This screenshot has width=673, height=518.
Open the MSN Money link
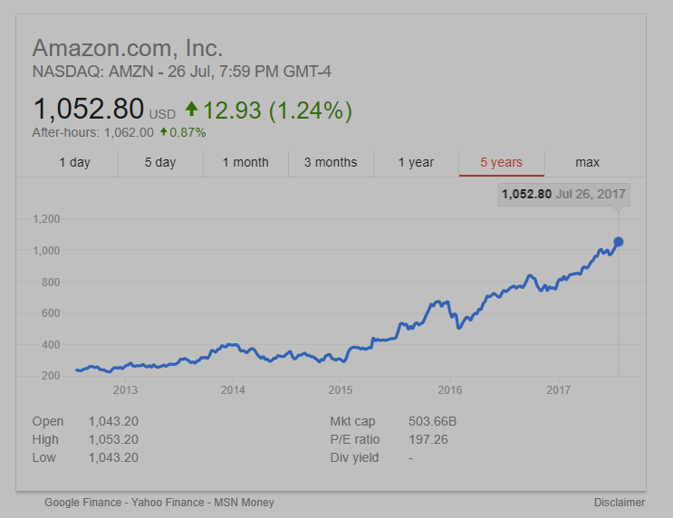(x=244, y=503)
